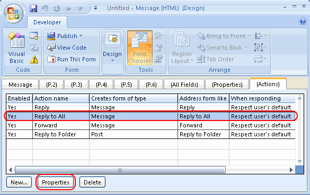The width and height of the screenshot is (310, 195).
Task: Click Tab Order in the Arrange group
Action: 216,59
